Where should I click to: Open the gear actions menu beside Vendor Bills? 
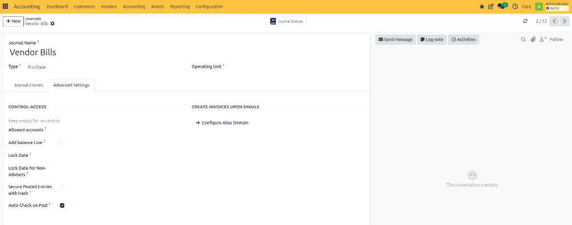(53, 23)
